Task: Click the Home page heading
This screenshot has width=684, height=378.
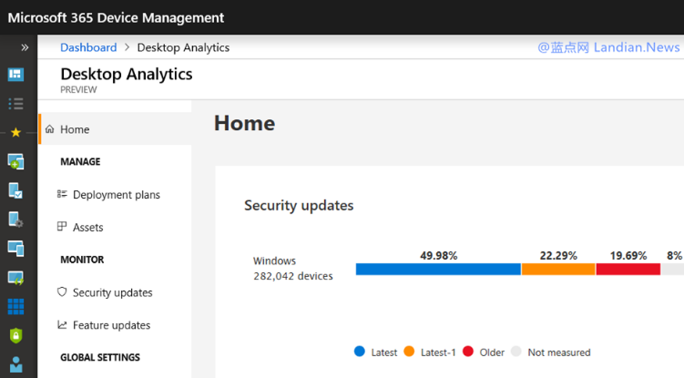Action: [x=244, y=123]
